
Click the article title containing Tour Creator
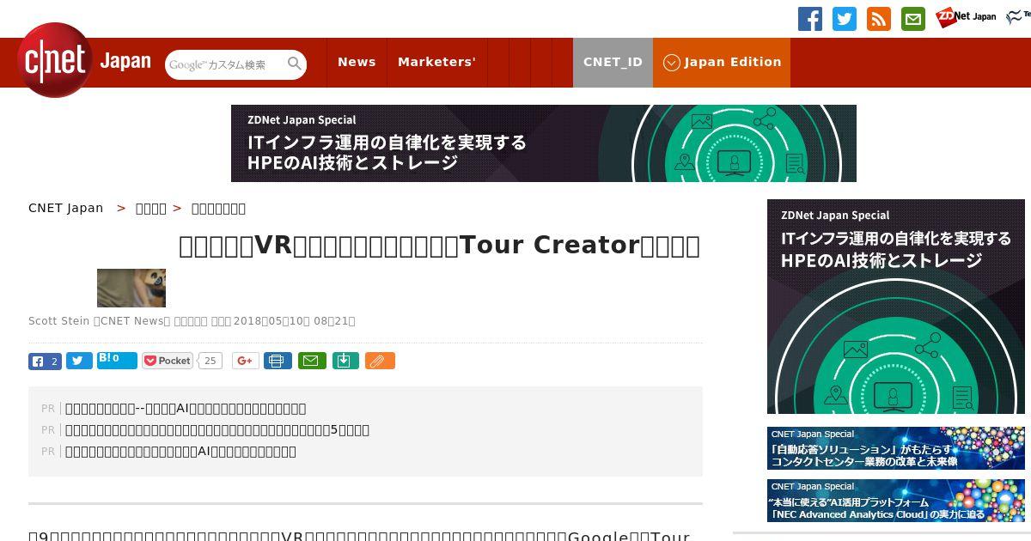pos(439,246)
